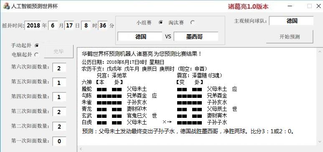Screen dimensions: 323x152
Task: Click the 青龙 row label
Action: pyautogui.click(x=87, y=109)
